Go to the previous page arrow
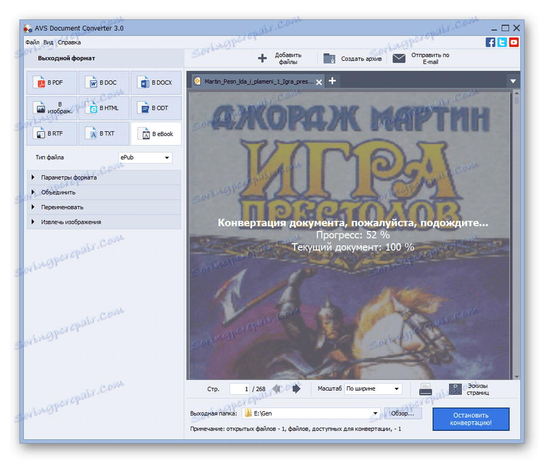This screenshot has height=463, width=544. coord(277,389)
